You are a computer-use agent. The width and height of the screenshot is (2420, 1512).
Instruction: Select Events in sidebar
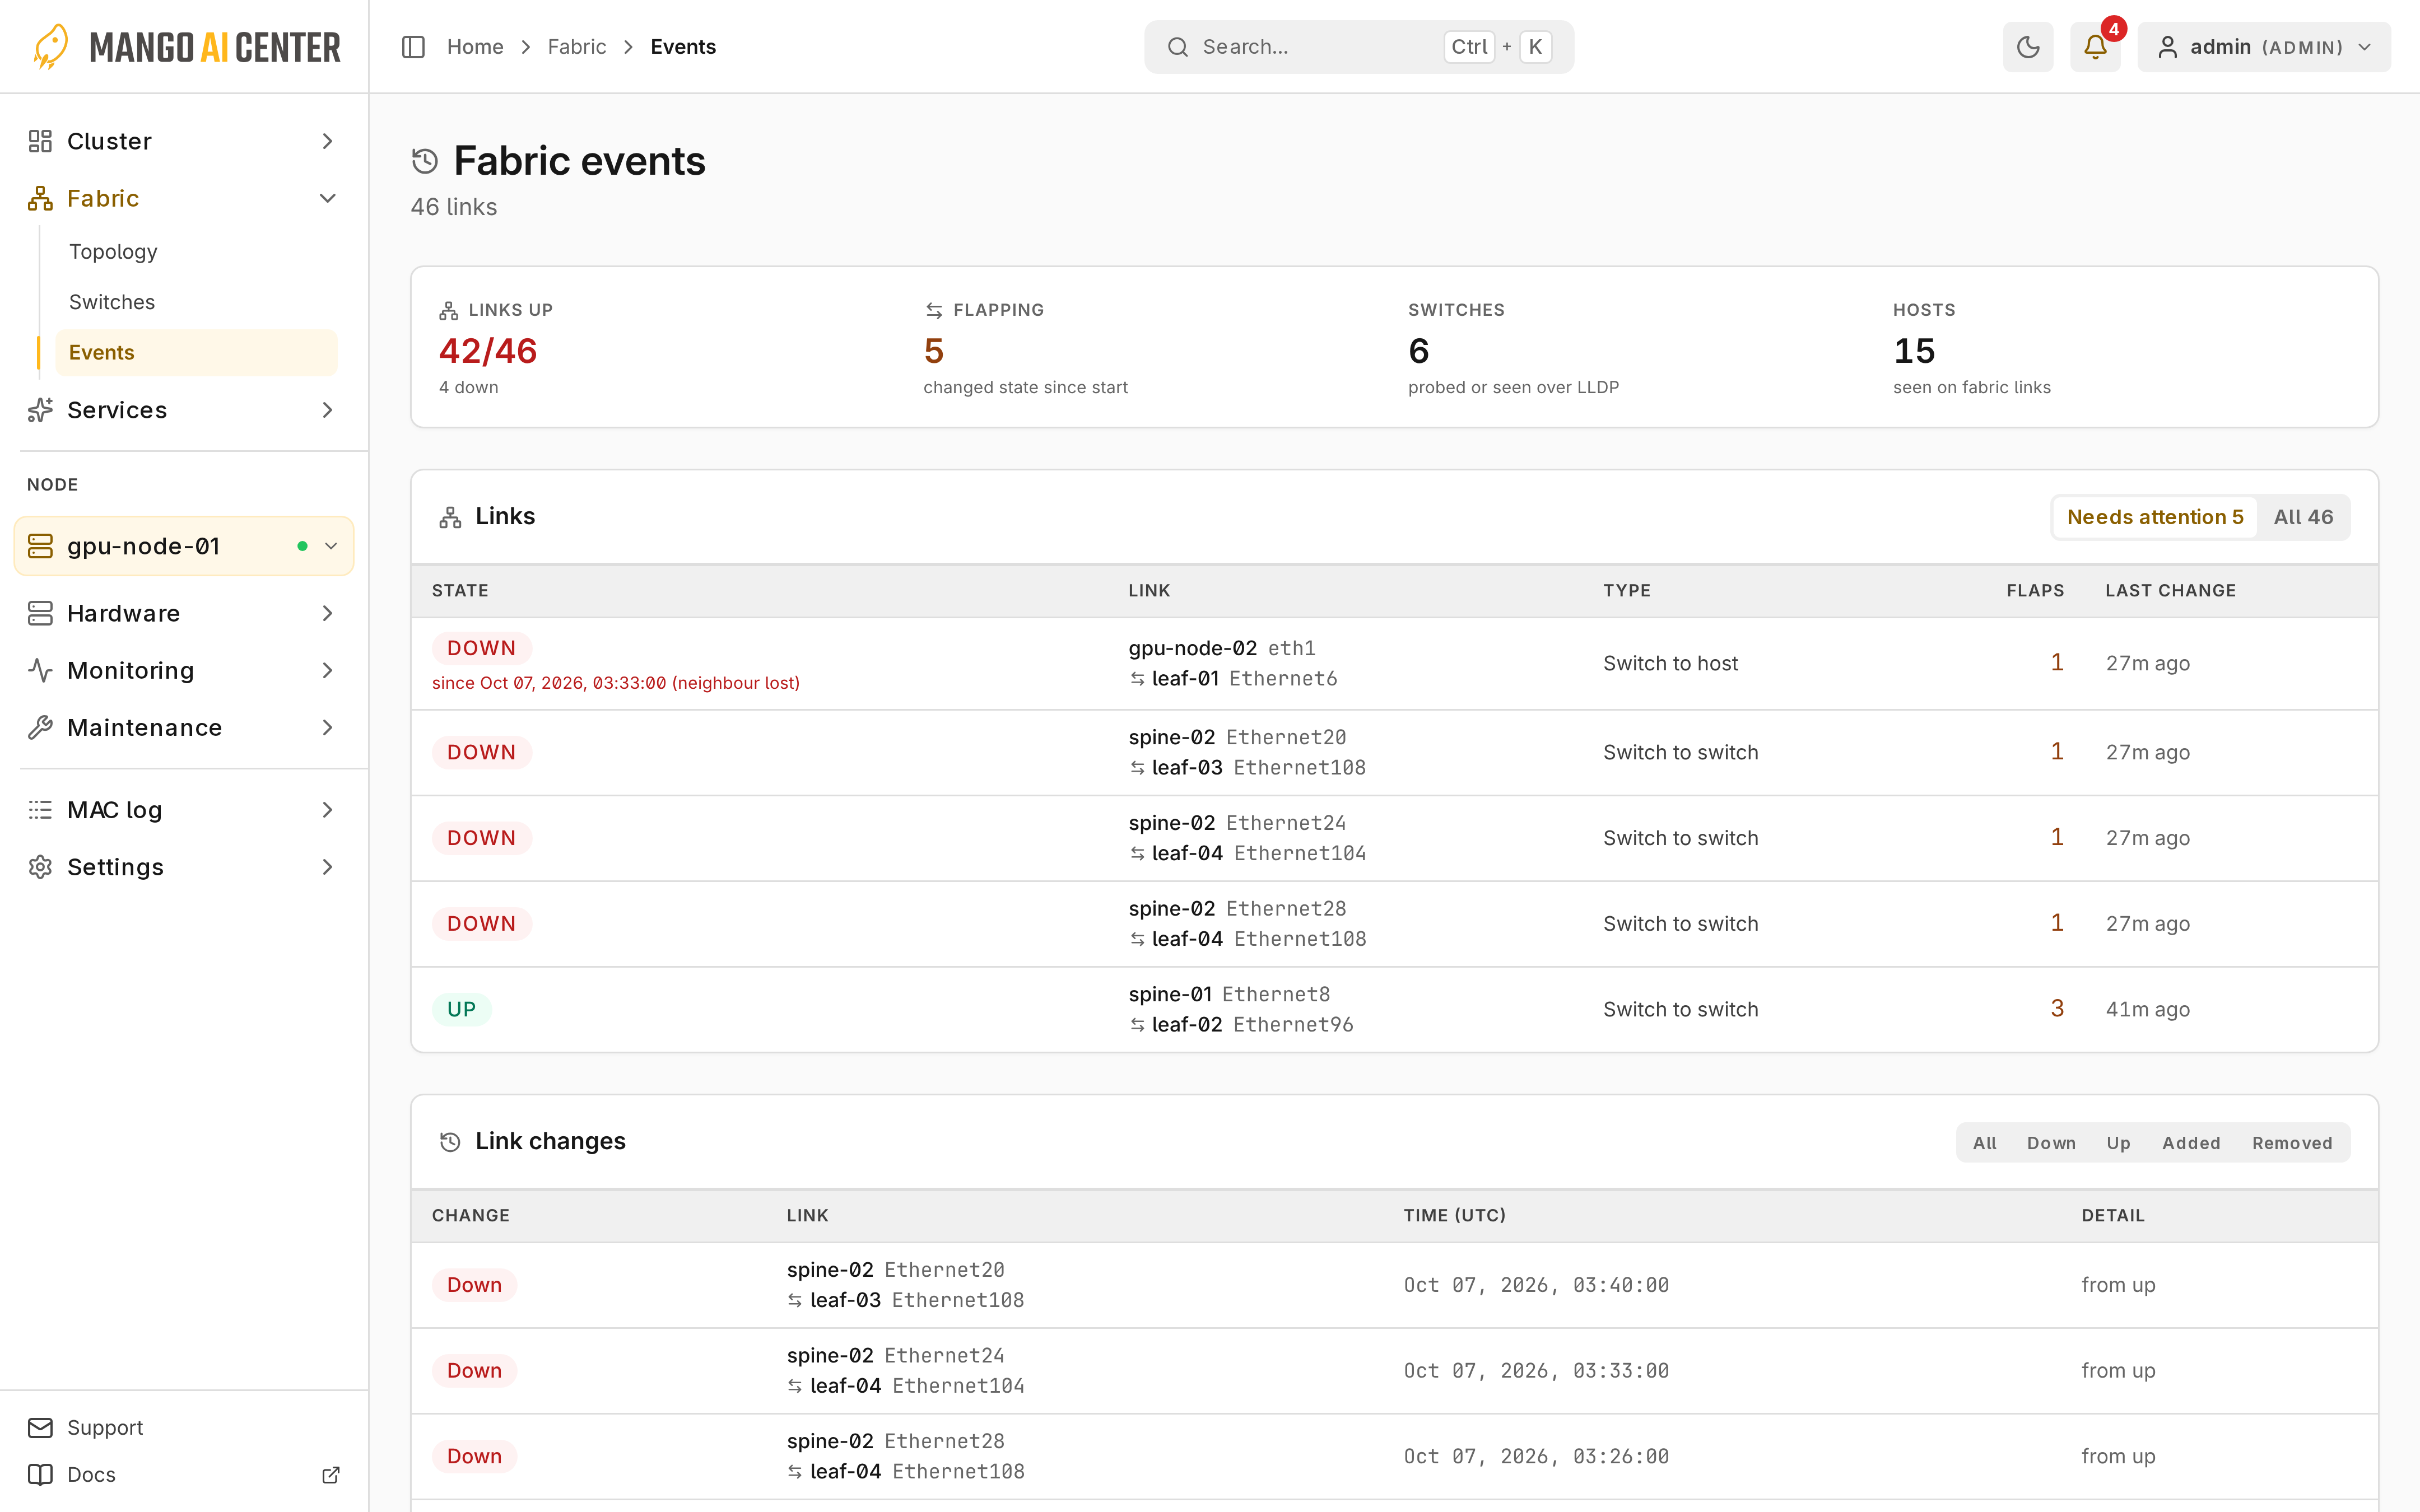tap(196, 352)
